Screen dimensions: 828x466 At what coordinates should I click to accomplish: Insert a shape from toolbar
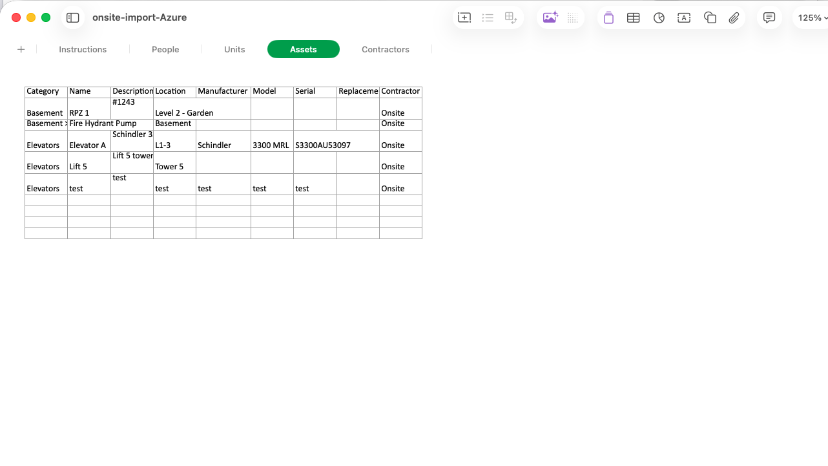(x=710, y=18)
